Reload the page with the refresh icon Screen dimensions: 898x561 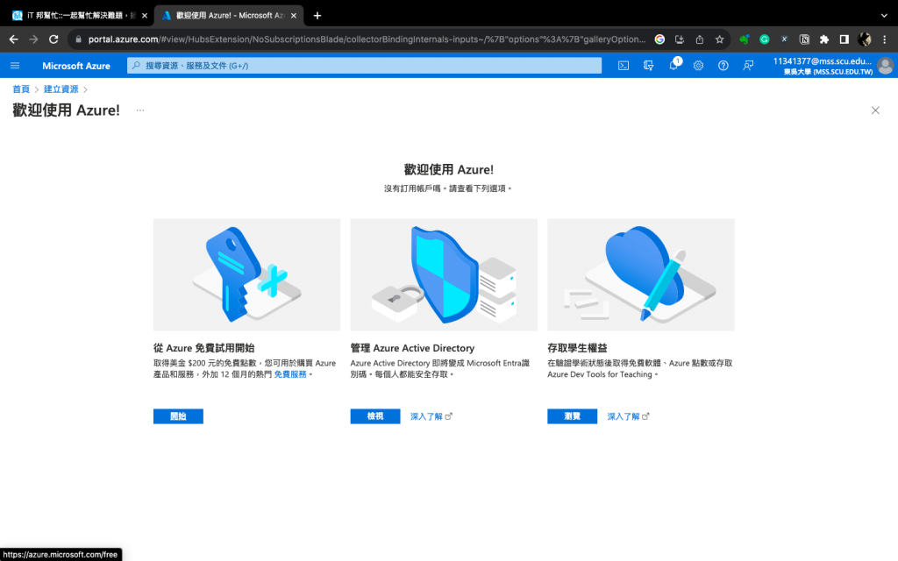53,39
